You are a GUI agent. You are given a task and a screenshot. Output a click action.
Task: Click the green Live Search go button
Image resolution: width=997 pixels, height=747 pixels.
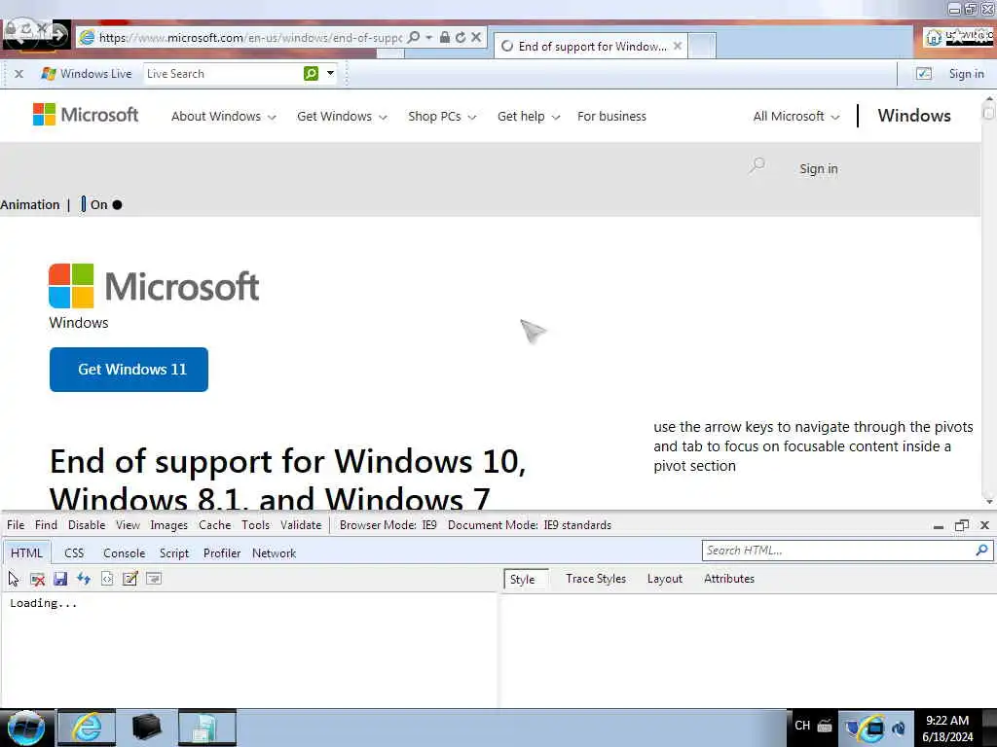click(311, 74)
